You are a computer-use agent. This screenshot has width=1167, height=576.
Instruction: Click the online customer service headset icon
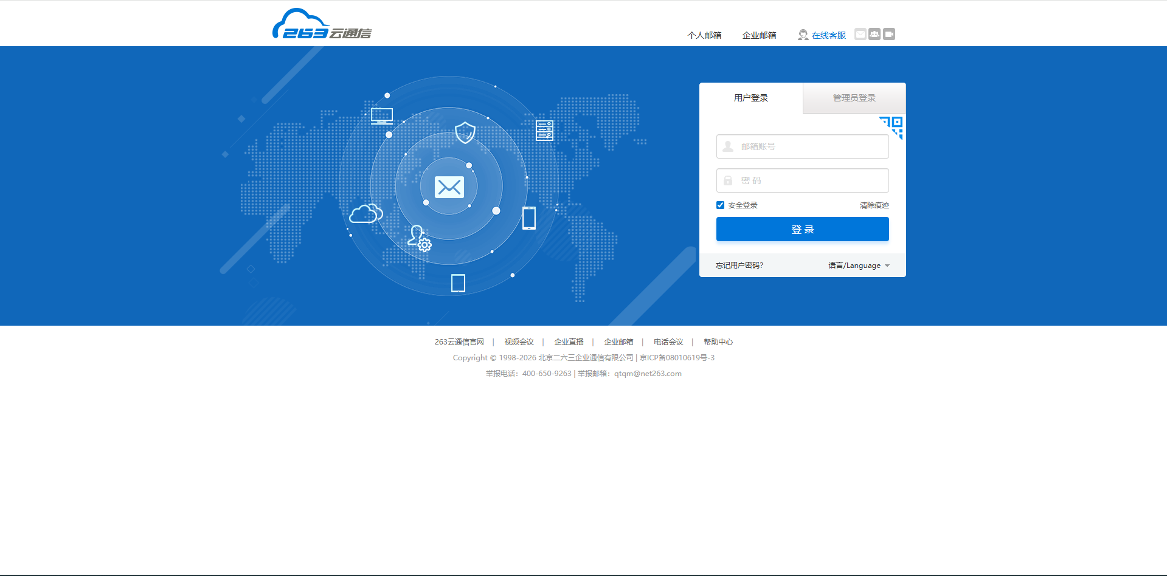[803, 35]
